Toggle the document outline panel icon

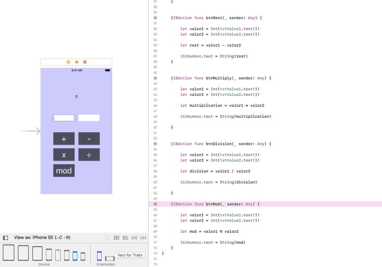(x=5, y=237)
